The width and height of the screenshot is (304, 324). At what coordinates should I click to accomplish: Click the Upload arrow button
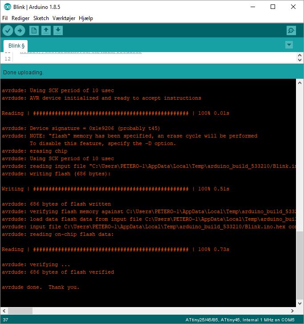pos(20,31)
